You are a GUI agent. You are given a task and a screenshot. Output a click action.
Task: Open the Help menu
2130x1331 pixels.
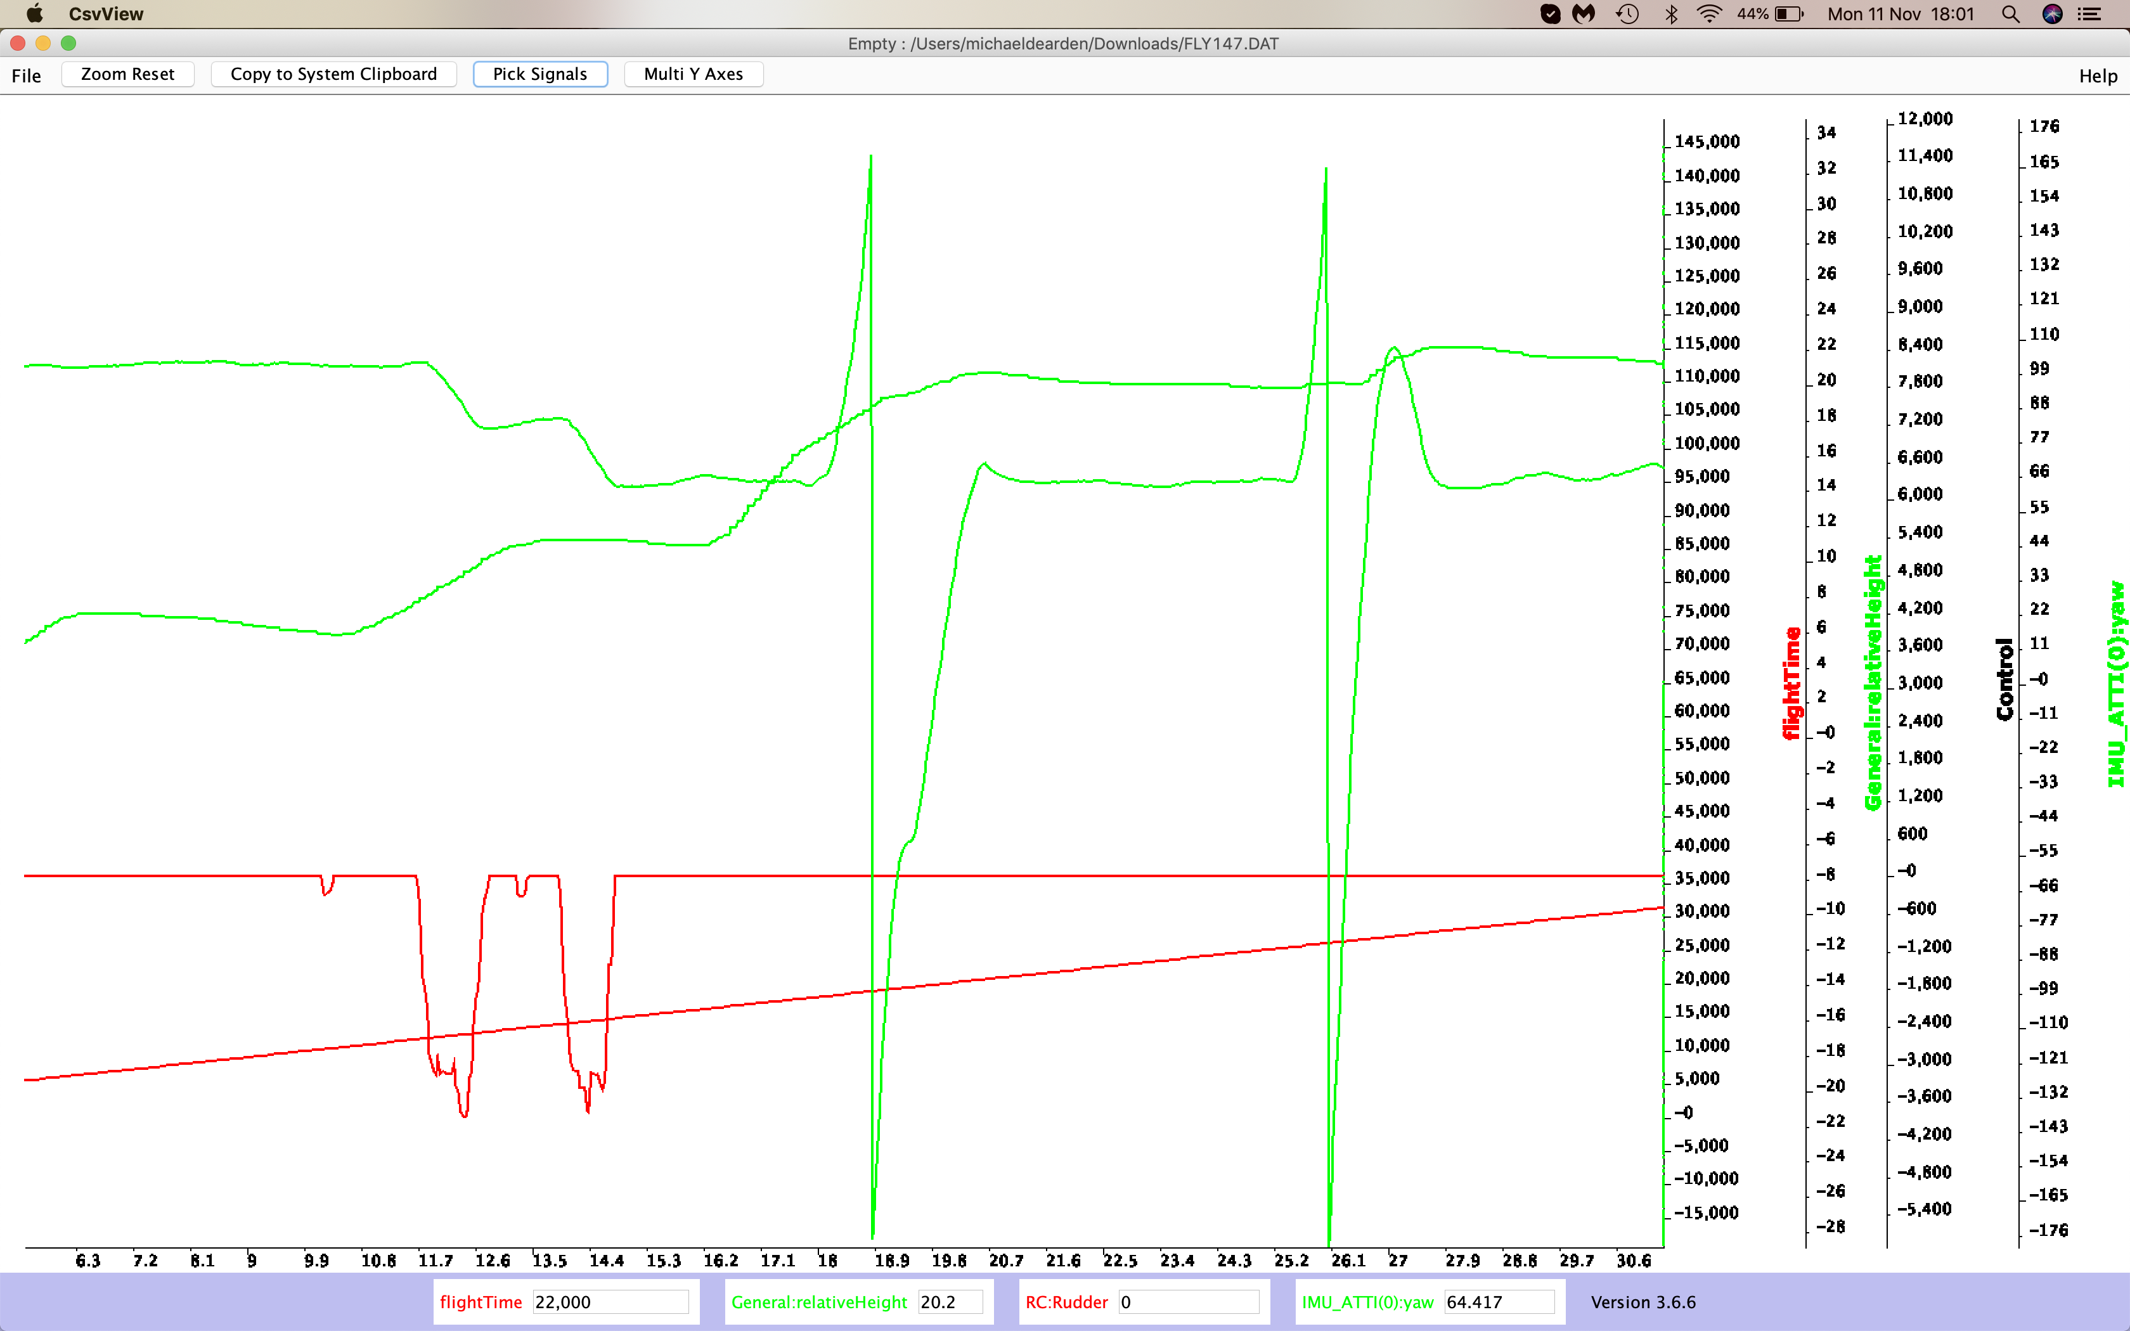(x=2098, y=75)
